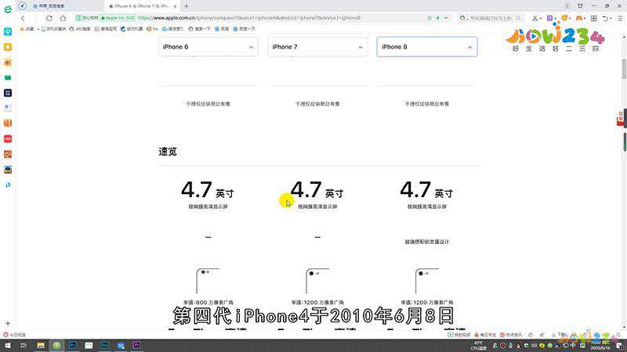Click the favorites star bookmark item
627x352 pixels.
coord(27,29)
